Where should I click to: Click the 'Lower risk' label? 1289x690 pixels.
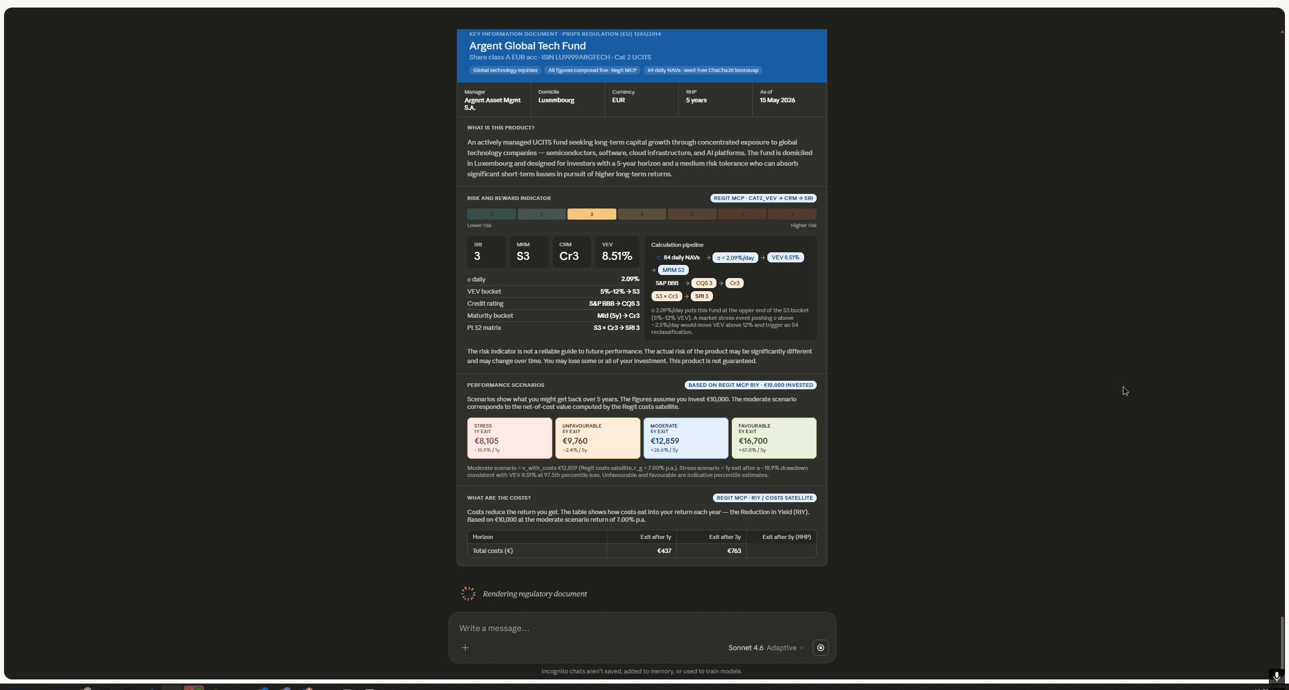coord(479,226)
